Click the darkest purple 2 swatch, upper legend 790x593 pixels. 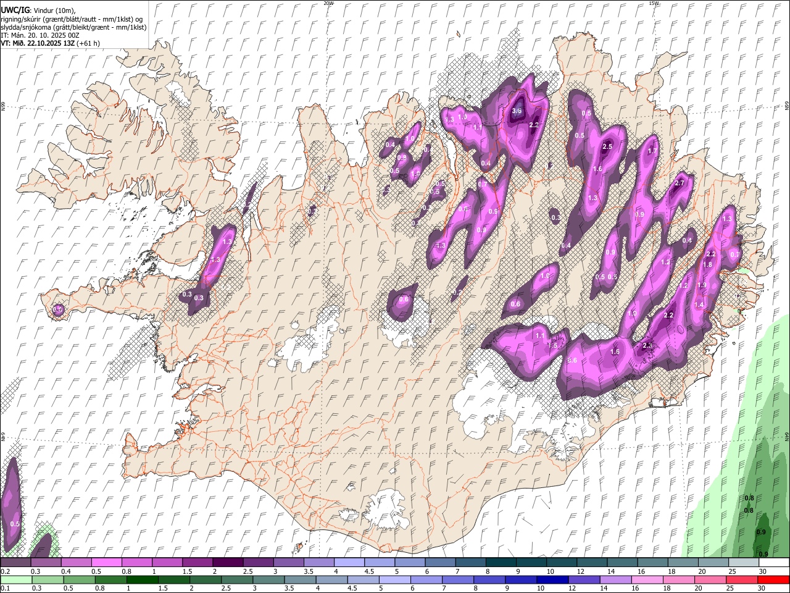[228, 562]
